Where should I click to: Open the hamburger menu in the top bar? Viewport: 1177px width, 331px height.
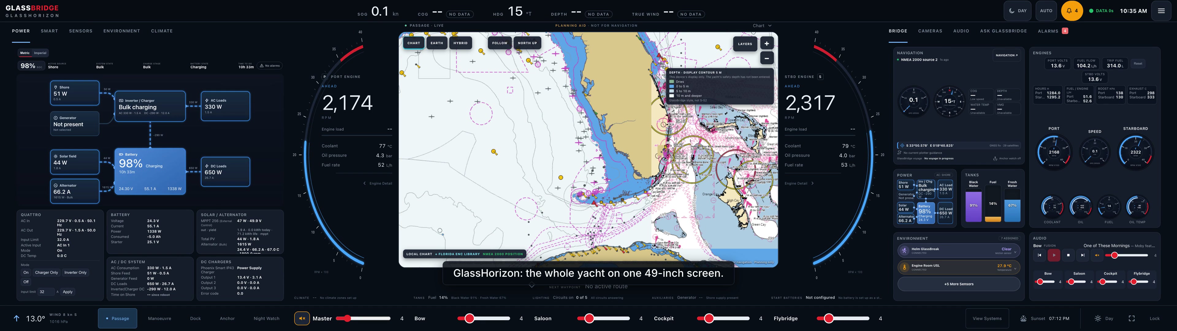point(1161,10)
